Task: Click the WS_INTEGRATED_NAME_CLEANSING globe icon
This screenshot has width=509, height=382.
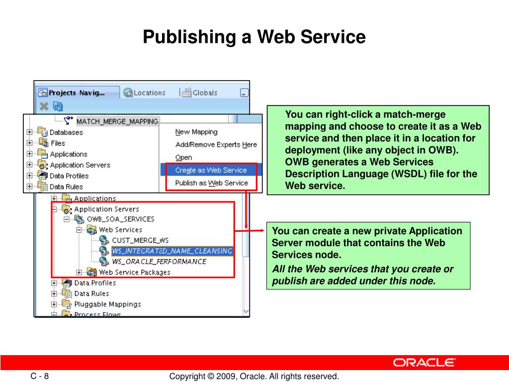Action: (104, 251)
